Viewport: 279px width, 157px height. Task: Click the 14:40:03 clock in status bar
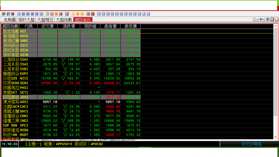pos(9,144)
